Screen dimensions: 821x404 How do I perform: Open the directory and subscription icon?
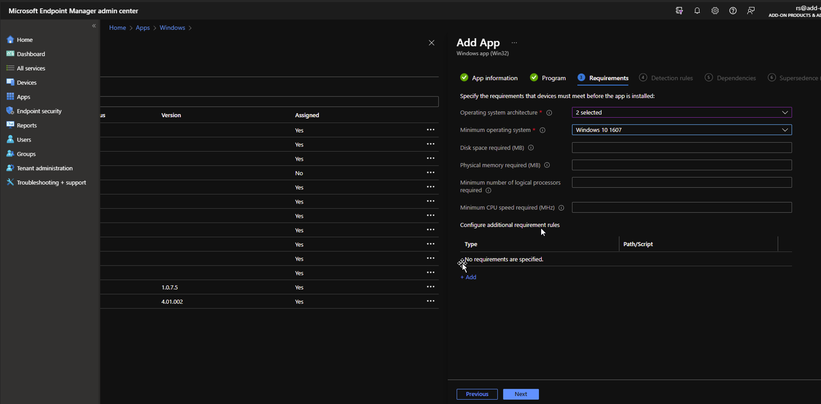679,11
